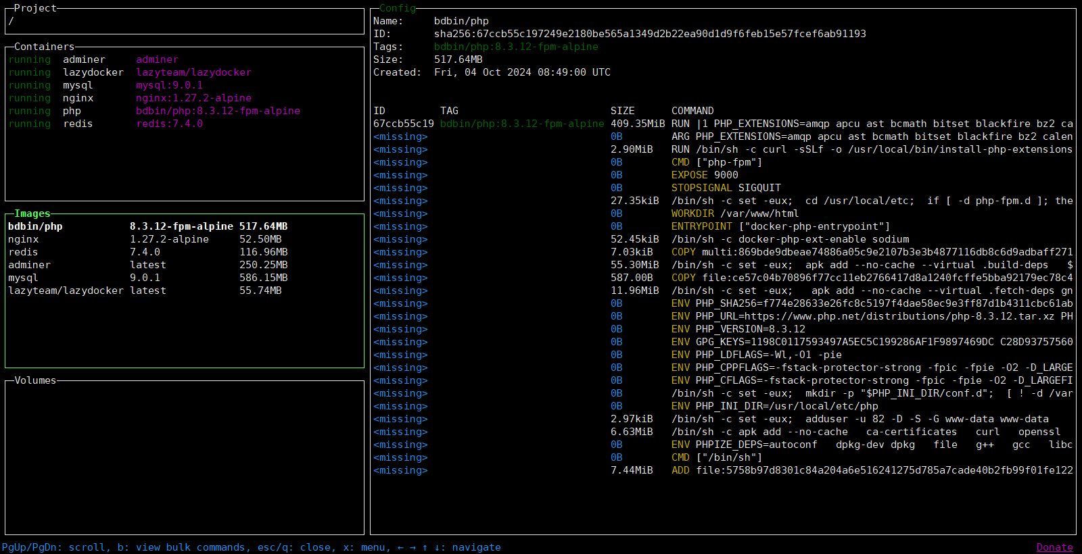Click the Created date Fri, 04 Oct 2024
Image resolution: width=1082 pixels, height=554 pixels.
(522, 72)
